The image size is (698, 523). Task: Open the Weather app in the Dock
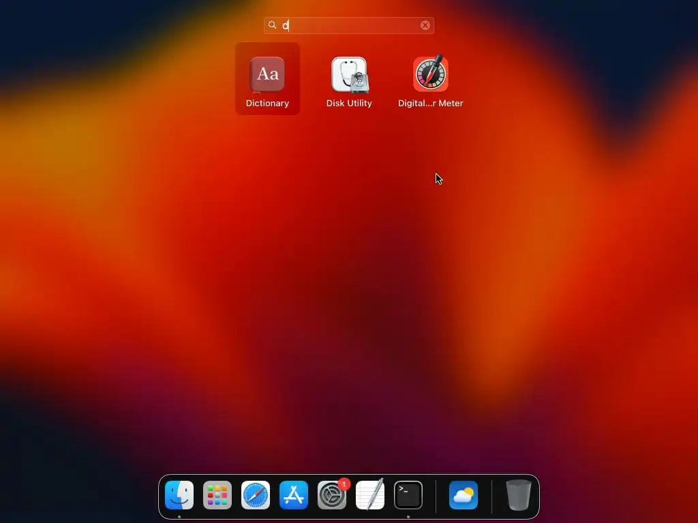pyautogui.click(x=464, y=495)
